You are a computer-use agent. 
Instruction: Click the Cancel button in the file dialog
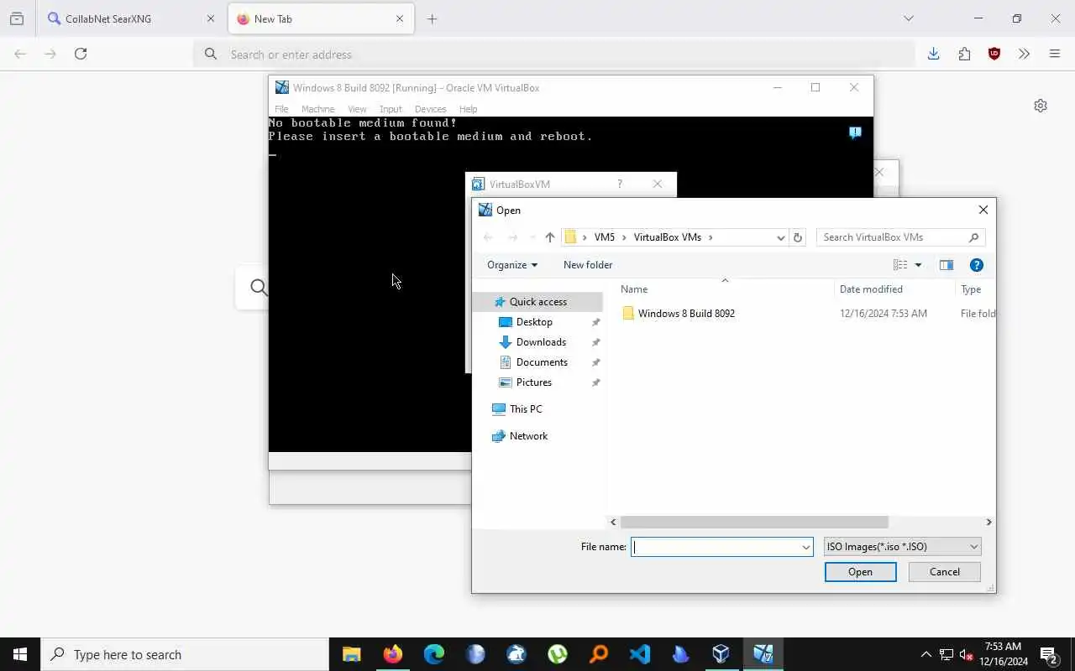pos(945,572)
